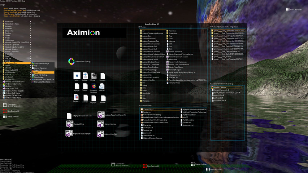This screenshot has width=308, height=173.
Task: Click the Aximion logo banner
Action: coord(83,33)
